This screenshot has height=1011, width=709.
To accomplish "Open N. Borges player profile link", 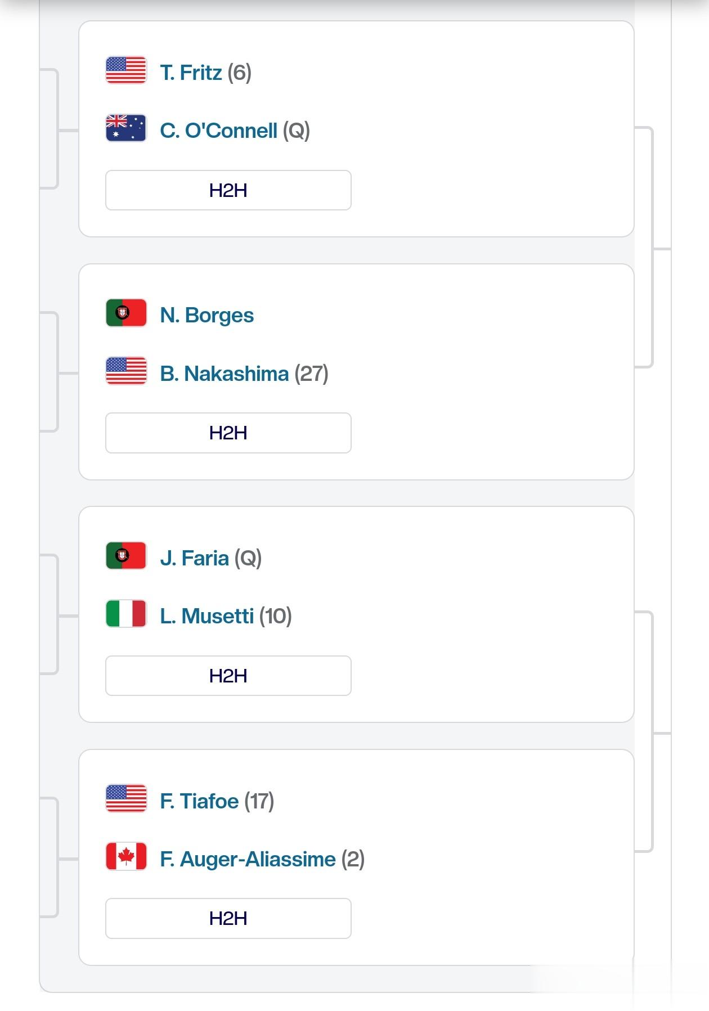I will click(207, 316).
